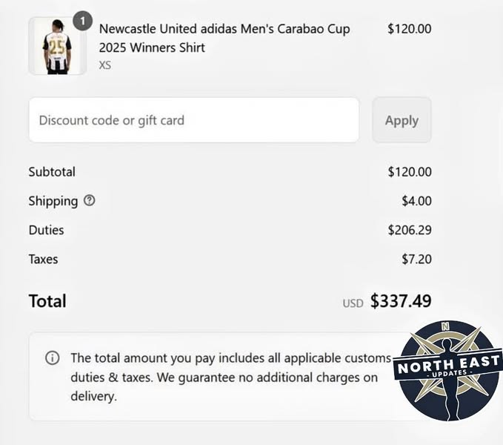
Task: Click the Shipping label text
Action: (53, 201)
